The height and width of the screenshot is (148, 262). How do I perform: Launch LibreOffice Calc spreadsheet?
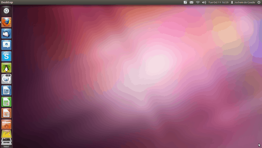6,102
